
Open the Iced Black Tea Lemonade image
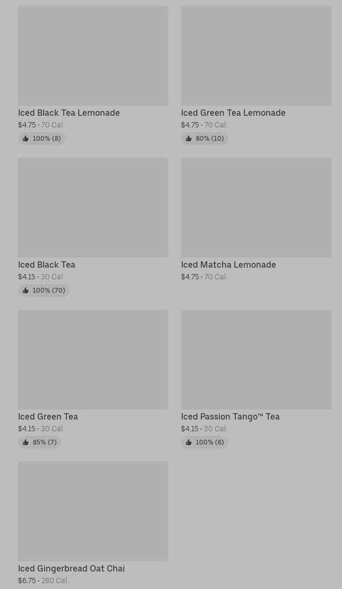93,56
